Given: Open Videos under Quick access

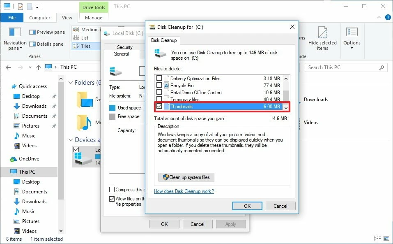Looking at the screenshot, I should 29,146.
